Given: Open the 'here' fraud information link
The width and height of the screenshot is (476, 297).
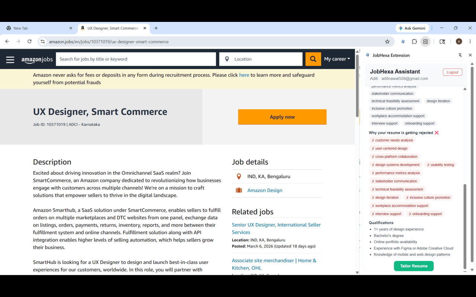Looking at the screenshot, I should pos(244,75).
